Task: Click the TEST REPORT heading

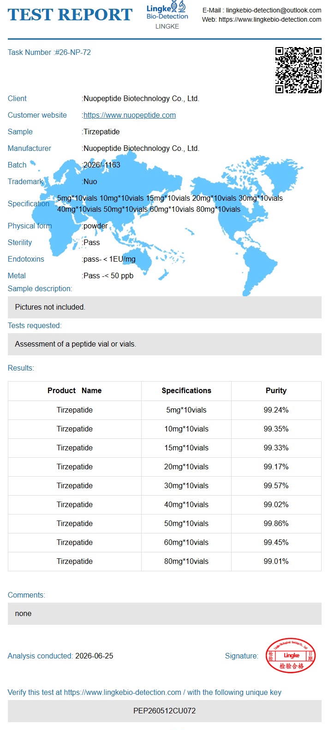Action: point(70,15)
